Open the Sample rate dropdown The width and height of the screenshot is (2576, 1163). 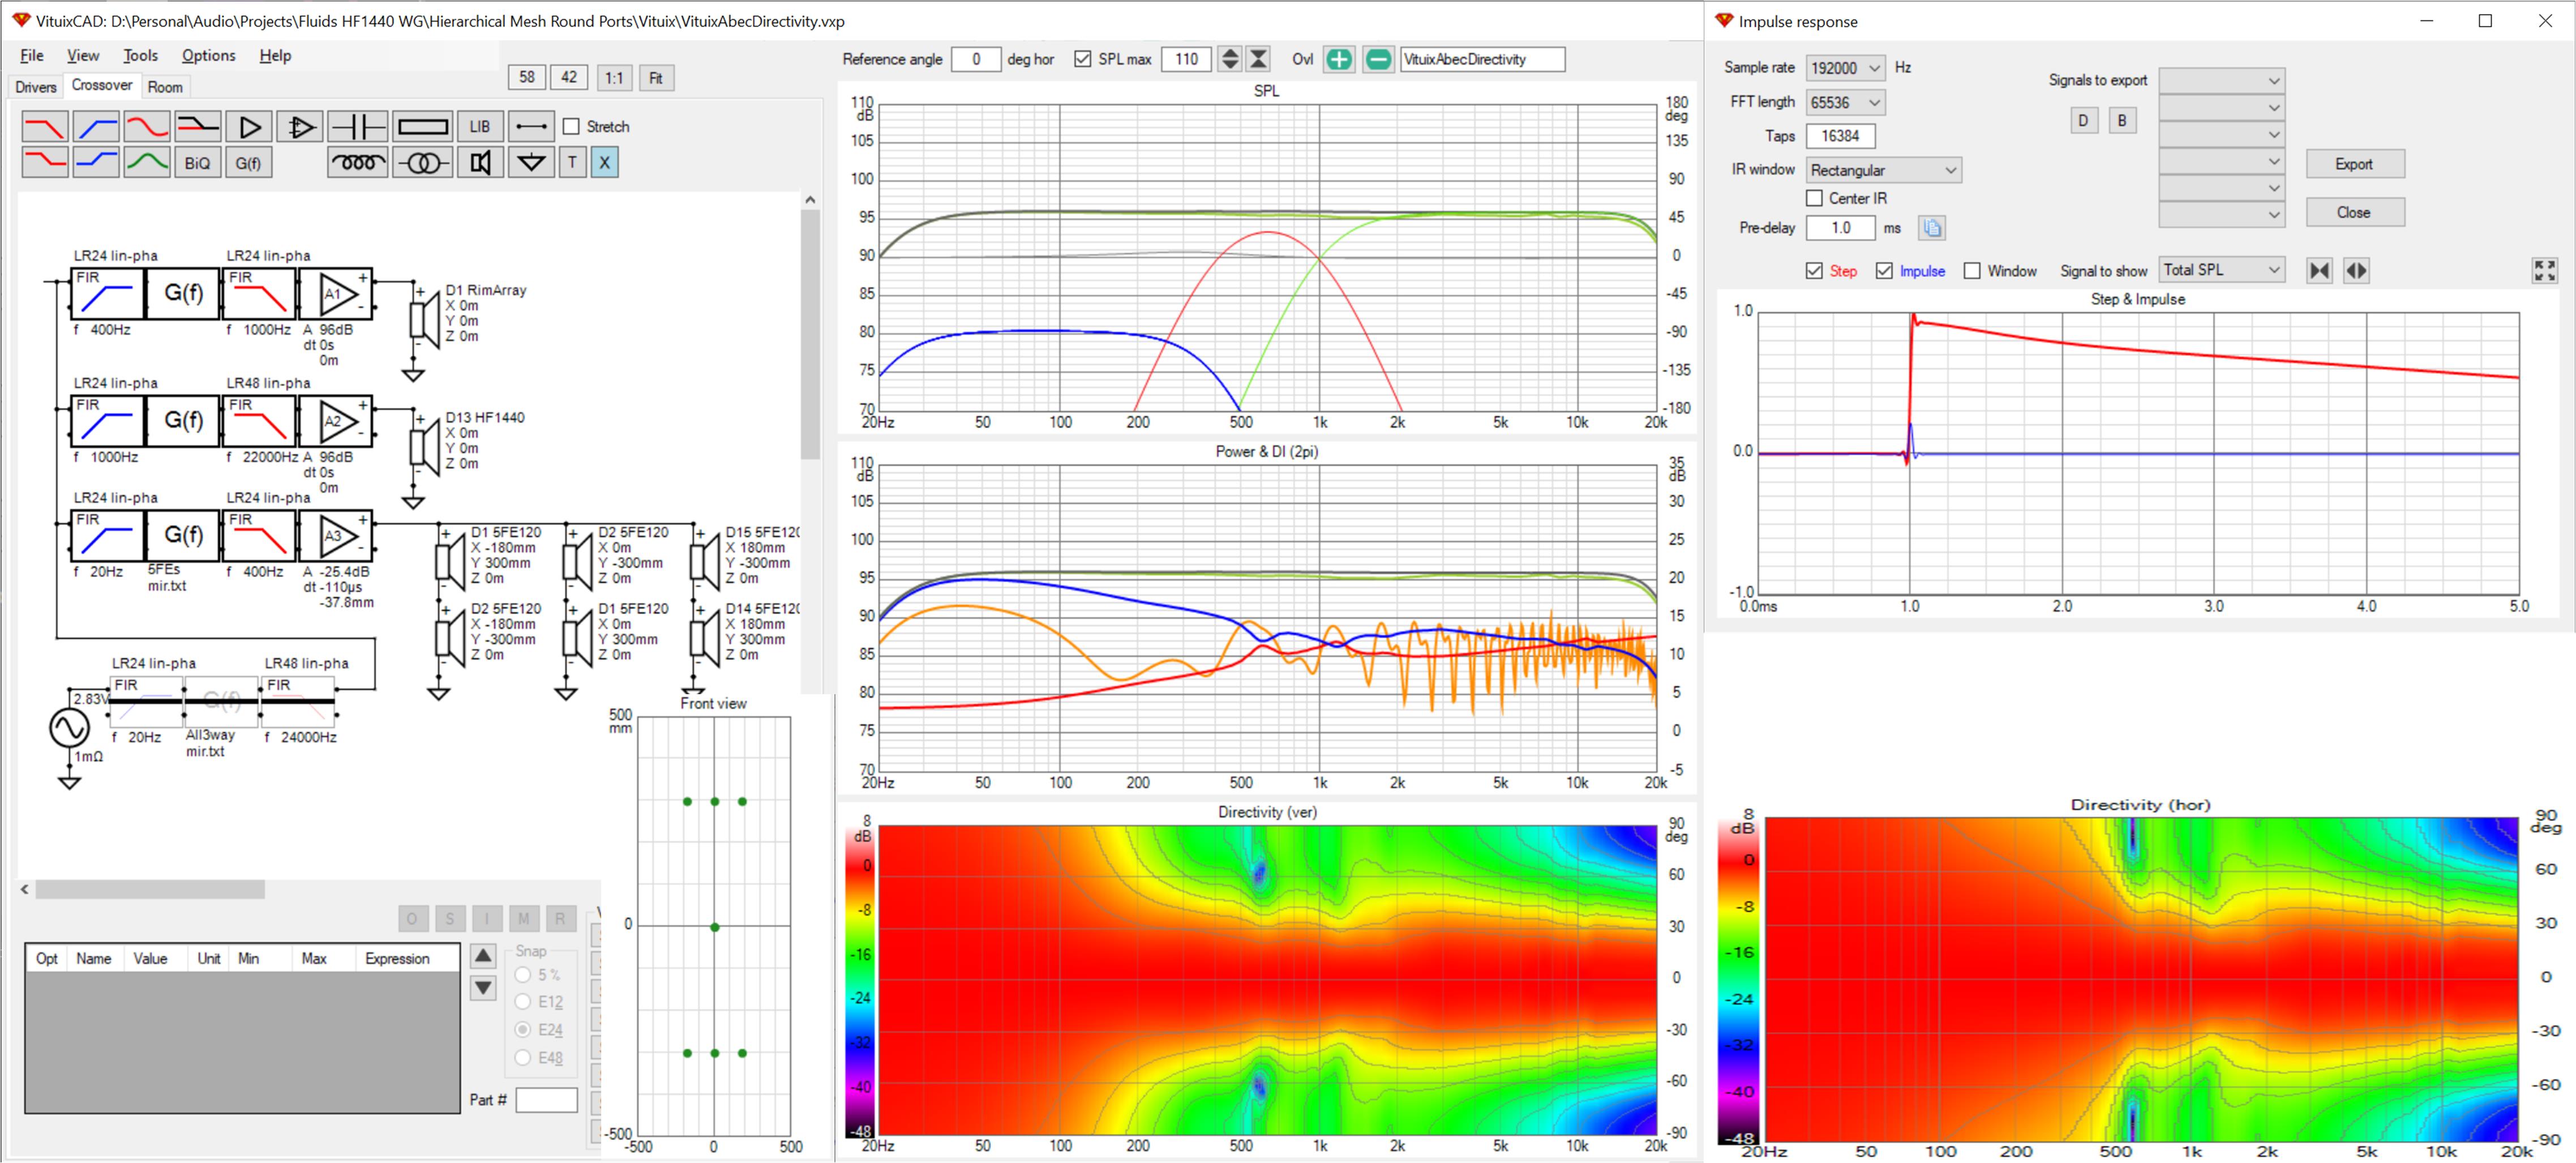(1846, 68)
